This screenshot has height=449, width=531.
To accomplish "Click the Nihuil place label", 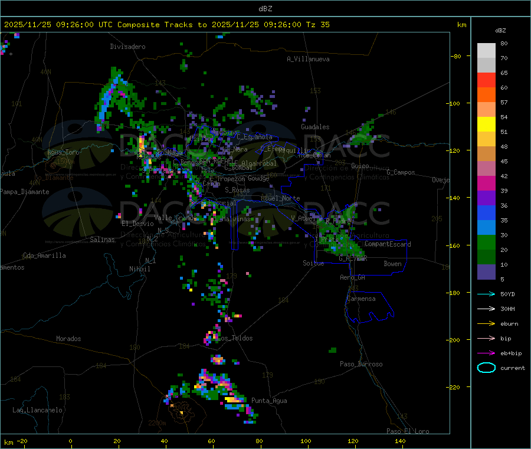I will pos(139,269).
